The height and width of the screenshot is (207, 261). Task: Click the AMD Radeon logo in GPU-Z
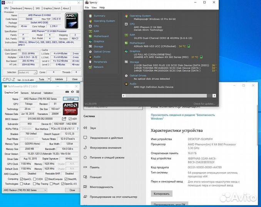(x=70, y=109)
